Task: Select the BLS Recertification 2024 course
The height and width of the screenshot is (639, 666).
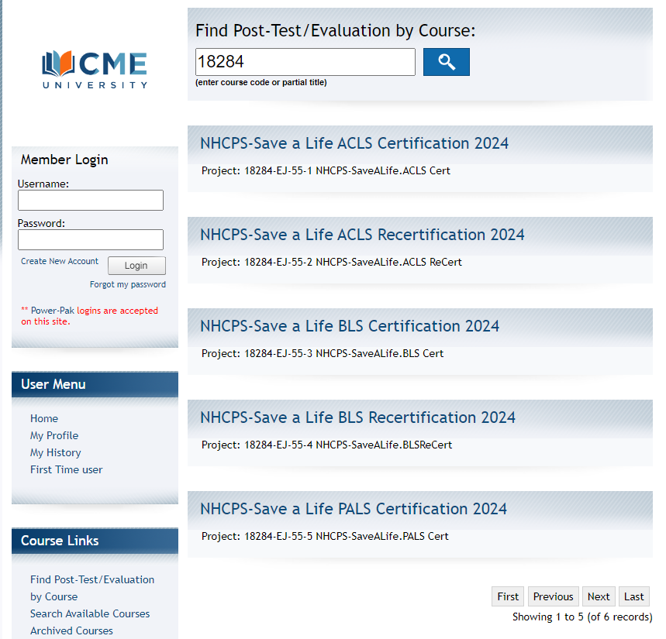Action: point(357,417)
